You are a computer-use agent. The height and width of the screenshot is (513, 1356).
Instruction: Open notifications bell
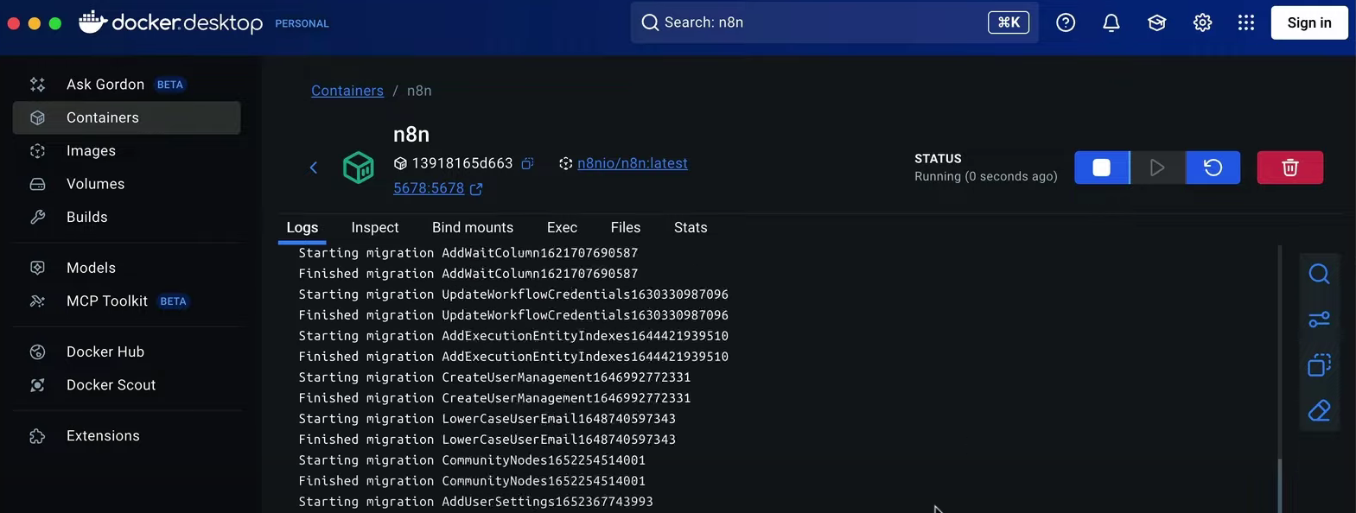tap(1111, 22)
